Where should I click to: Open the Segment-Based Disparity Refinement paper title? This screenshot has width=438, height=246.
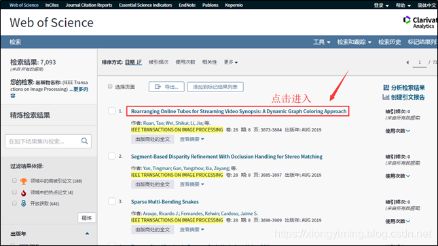point(227,157)
